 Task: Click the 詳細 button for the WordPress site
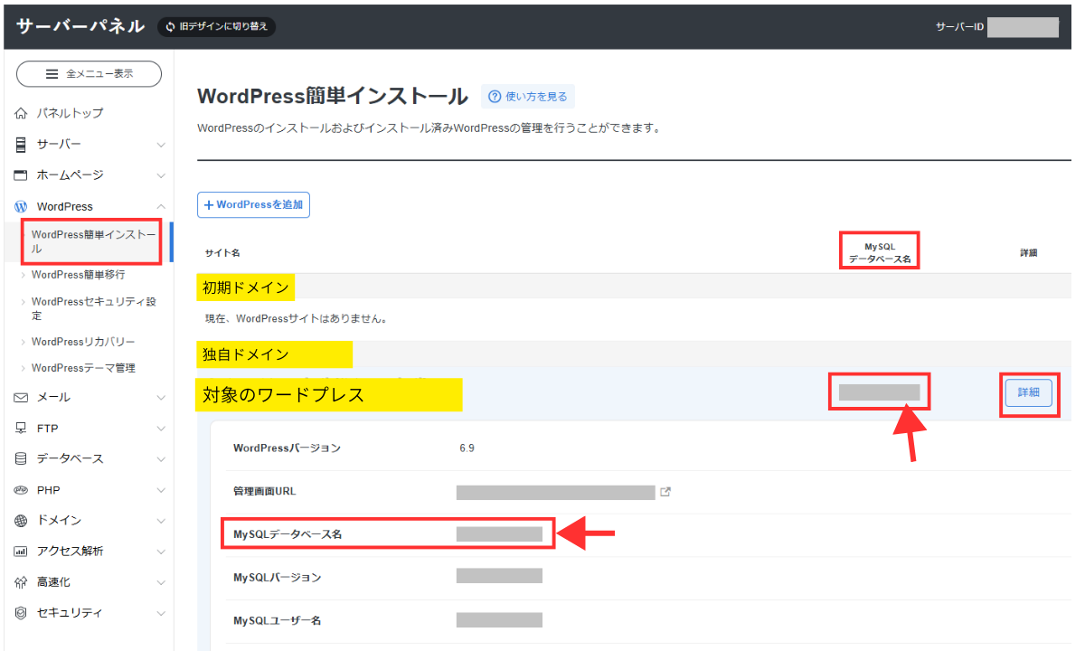coord(1028,392)
